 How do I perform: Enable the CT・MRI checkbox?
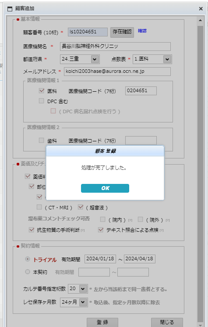[x=39, y=207]
